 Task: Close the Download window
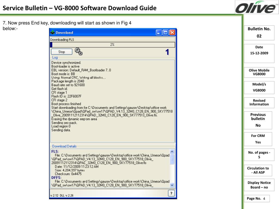(172, 33)
